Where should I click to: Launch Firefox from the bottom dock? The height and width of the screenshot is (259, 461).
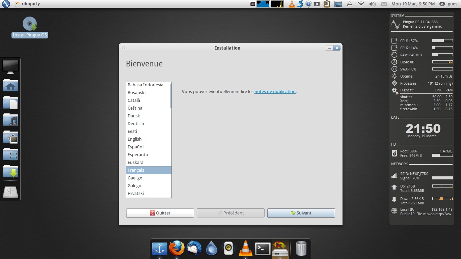point(177,249)
